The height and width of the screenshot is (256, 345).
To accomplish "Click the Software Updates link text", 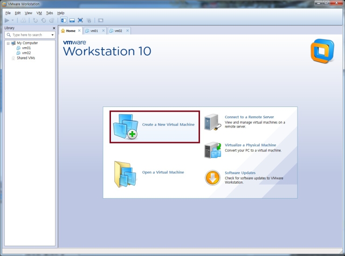I will pyautogui.click(x=240, y=173).
